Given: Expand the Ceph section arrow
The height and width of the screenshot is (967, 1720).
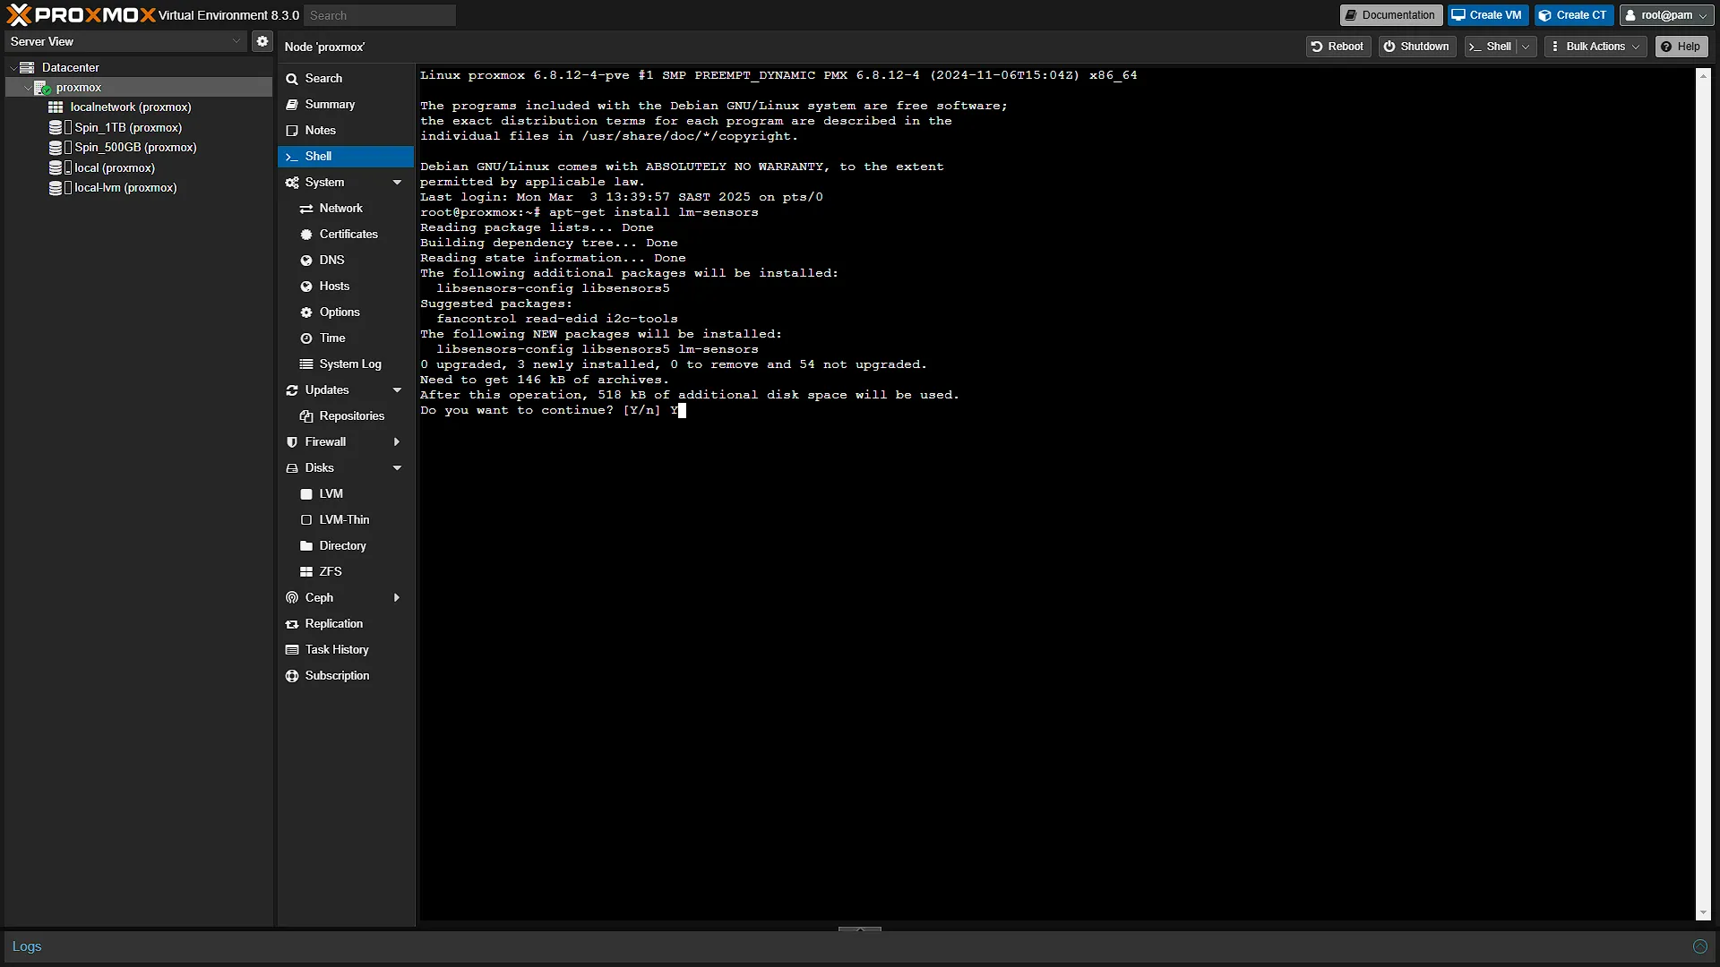Looking at the screenshot, I should click(x=396, y=598).
